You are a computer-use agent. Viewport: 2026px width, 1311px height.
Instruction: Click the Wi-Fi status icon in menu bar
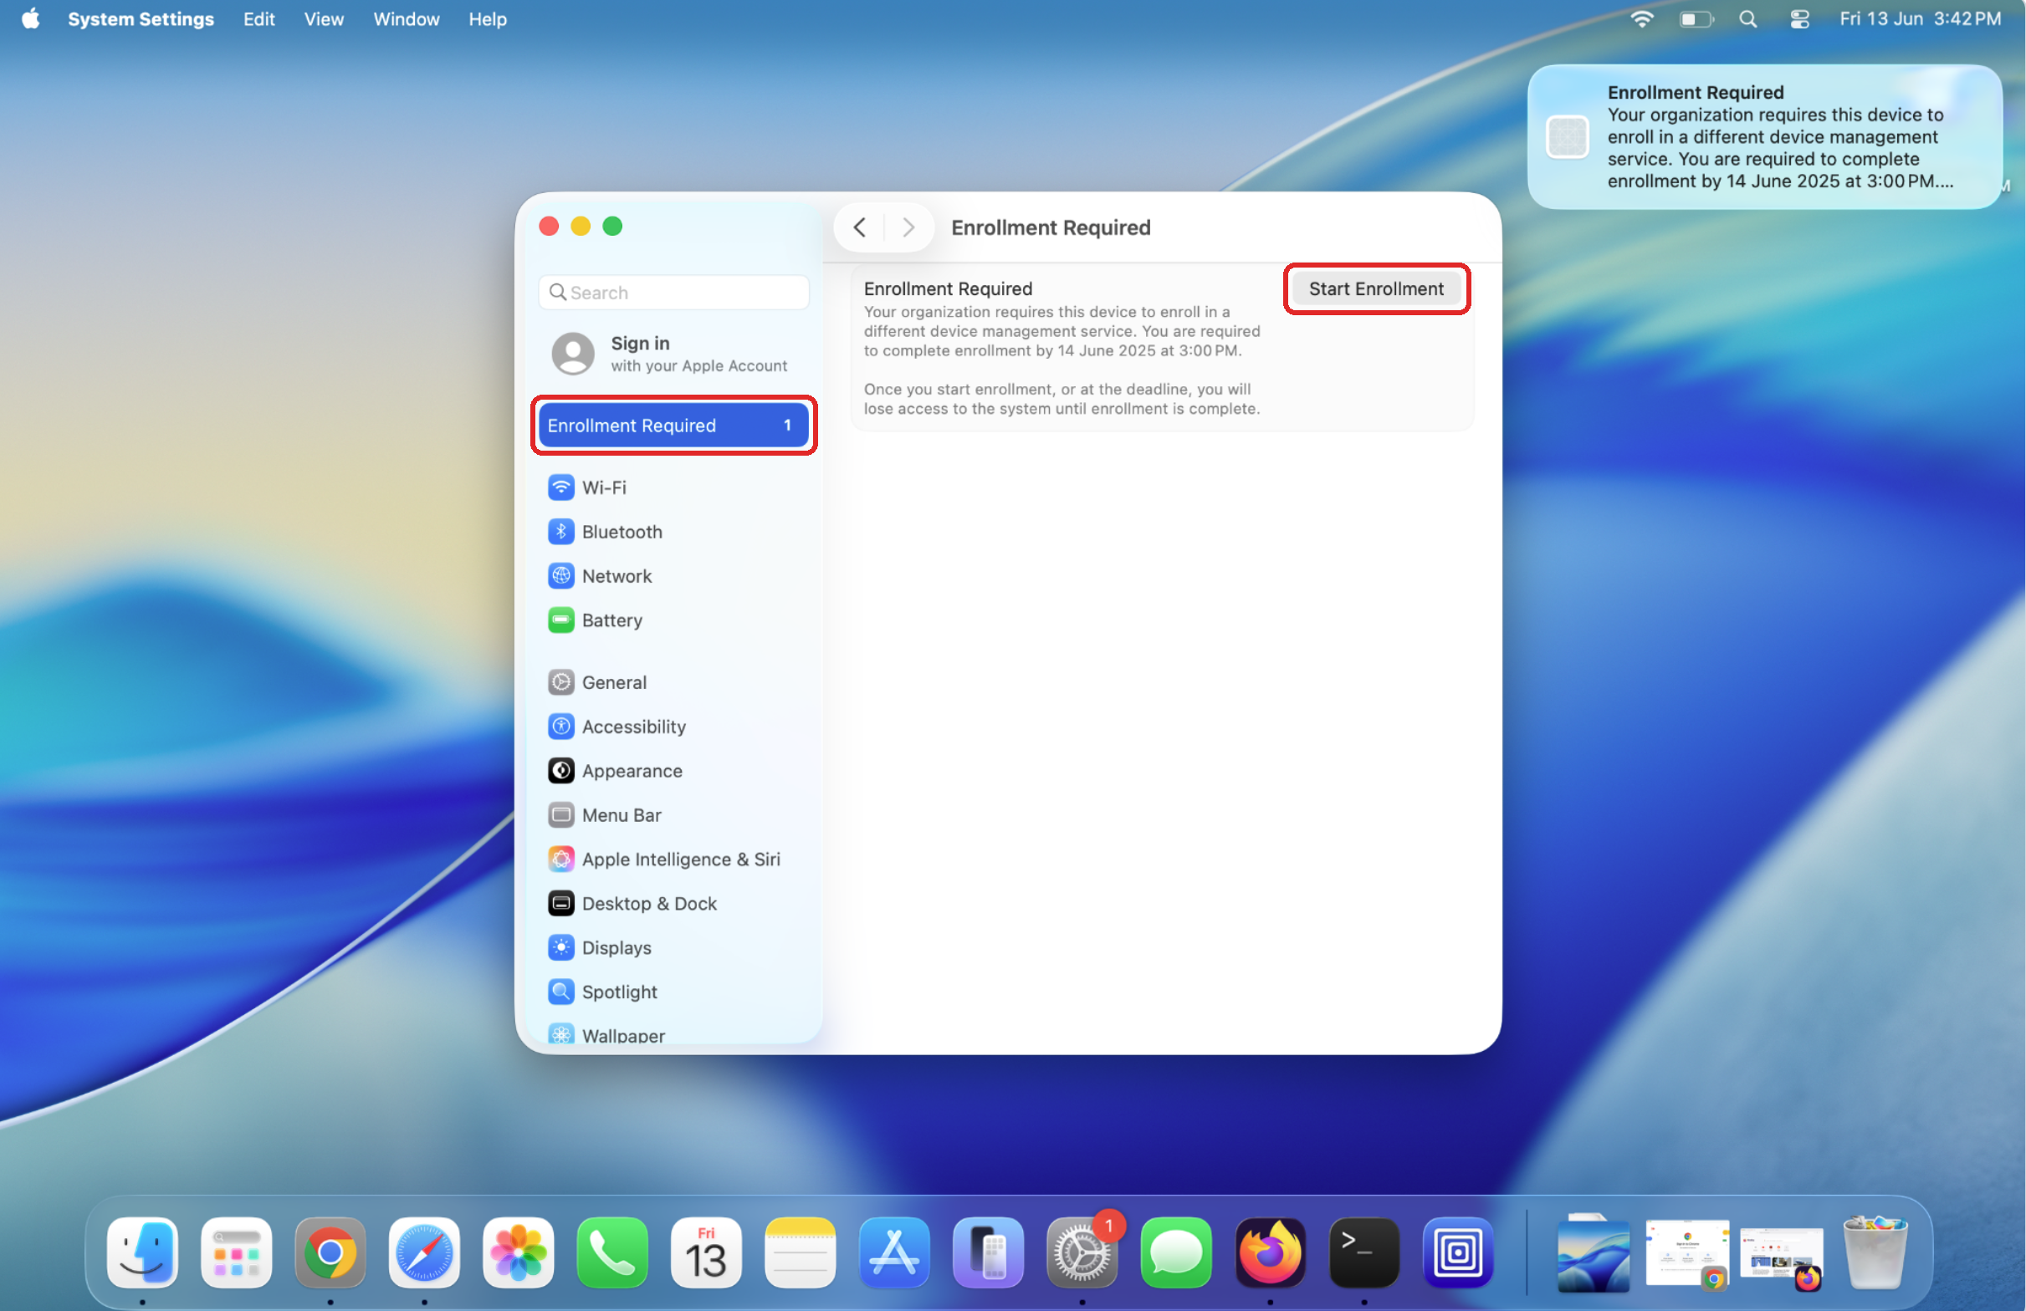pos(1641,18)
